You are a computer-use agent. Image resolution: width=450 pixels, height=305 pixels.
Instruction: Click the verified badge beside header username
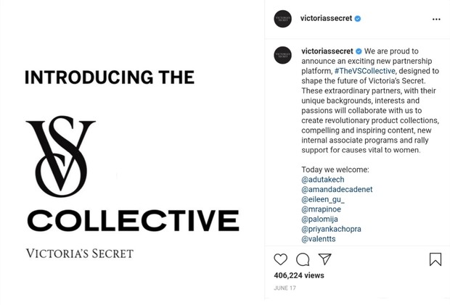click(x=358, y=19)
